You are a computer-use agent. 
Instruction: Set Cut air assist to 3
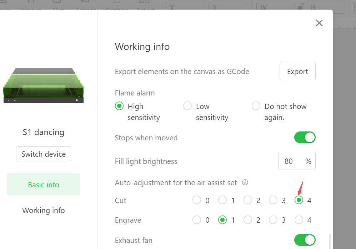(273, 200)
